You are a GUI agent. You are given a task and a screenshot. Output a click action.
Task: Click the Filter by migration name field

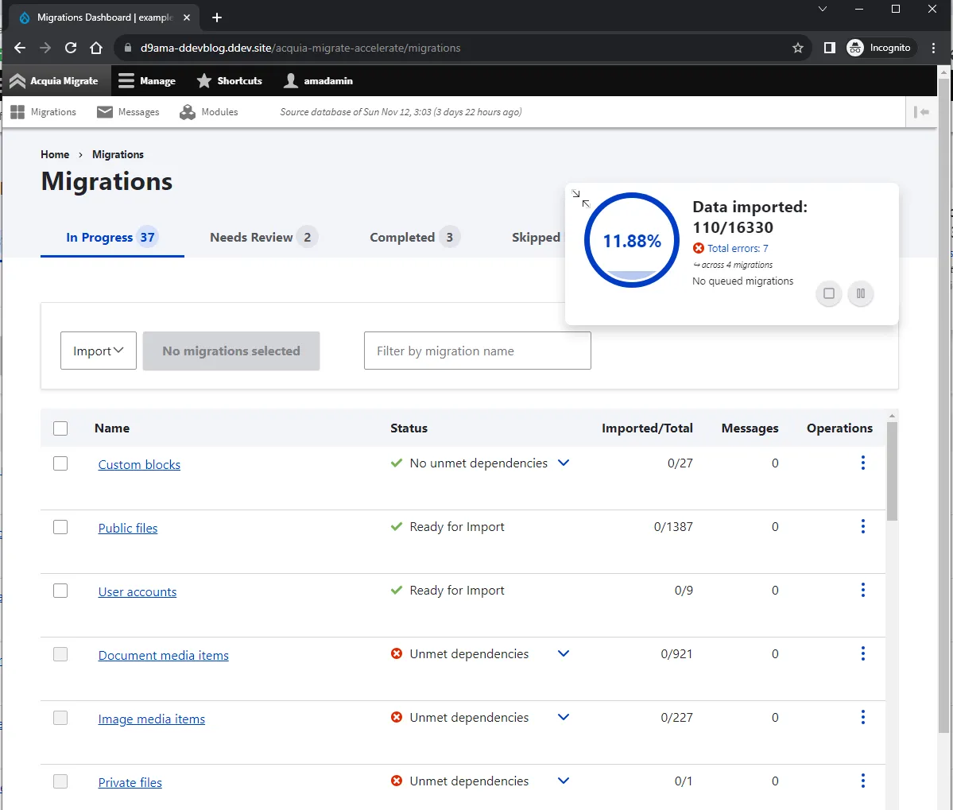[x=477, y=351]
